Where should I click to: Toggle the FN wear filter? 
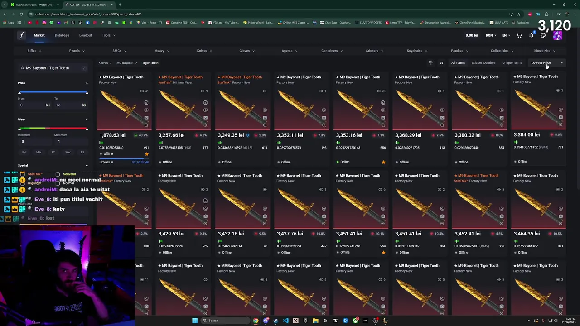(24, 152)
